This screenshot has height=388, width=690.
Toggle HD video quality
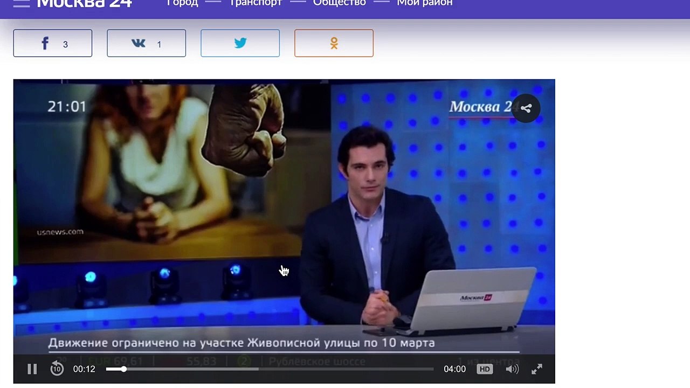click(x=485, y=369)
